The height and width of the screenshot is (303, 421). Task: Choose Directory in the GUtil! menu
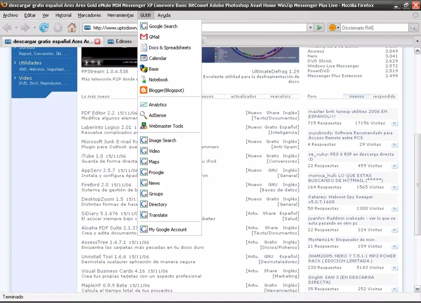[x=170, y=204]
